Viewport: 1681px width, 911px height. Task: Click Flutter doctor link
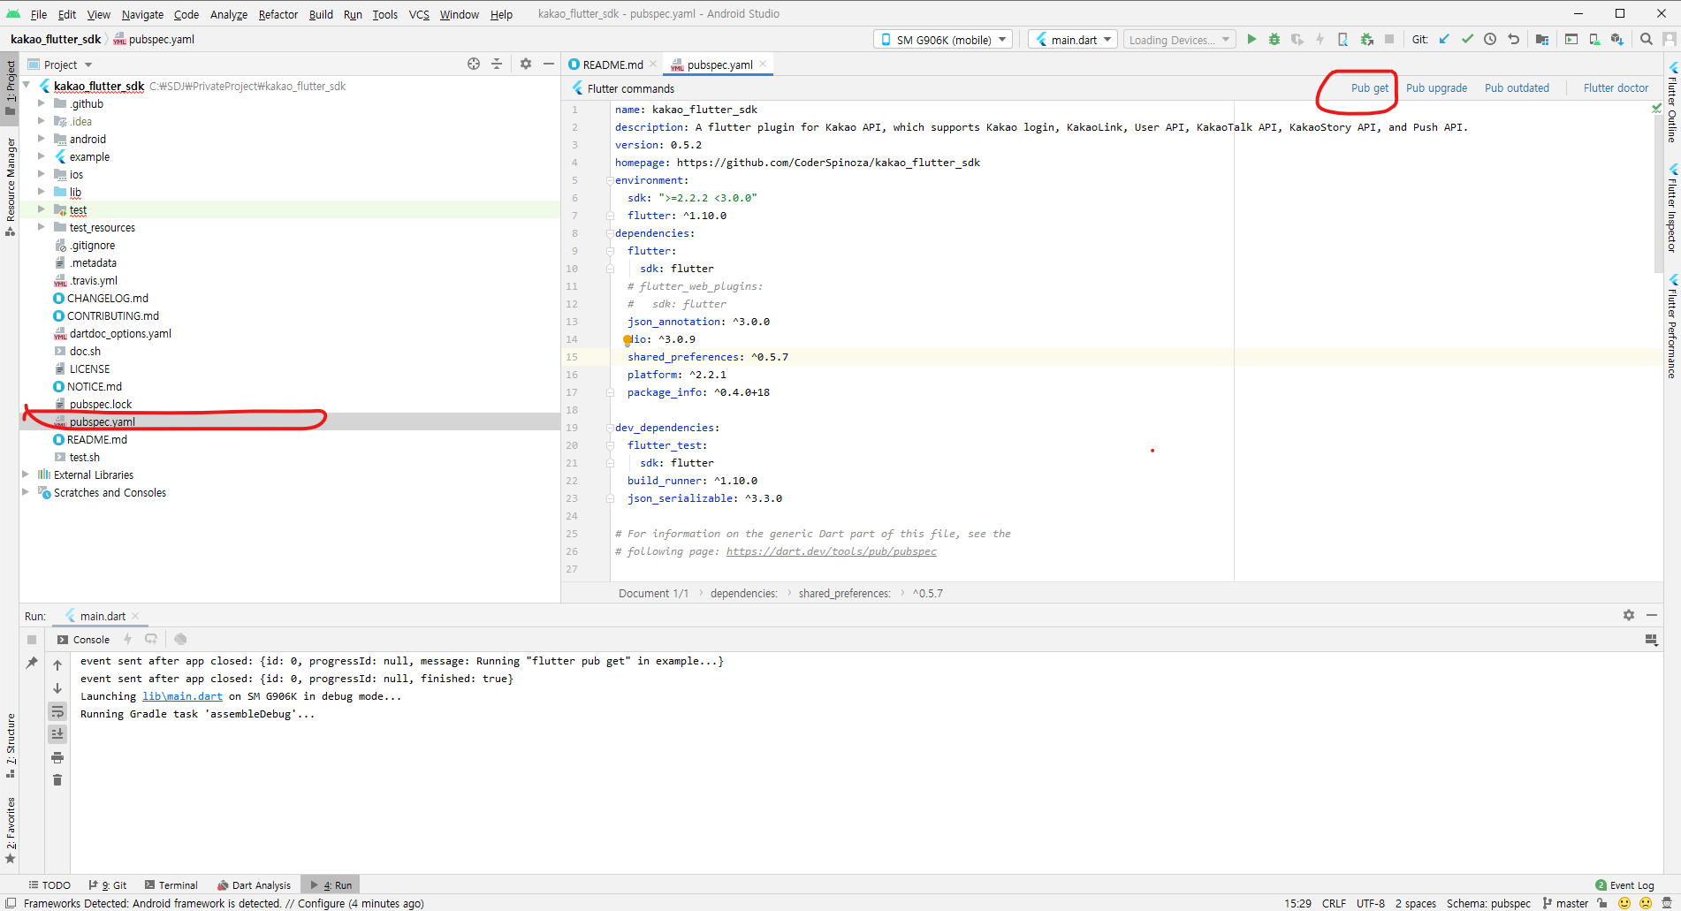pyautogui.click(x=1616, y=88)
